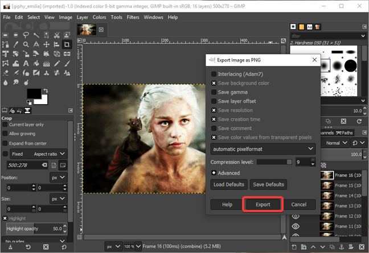The image size is (369, 253).
Task: Select the Bucket Fill tool
Action: tap(36, 64)
